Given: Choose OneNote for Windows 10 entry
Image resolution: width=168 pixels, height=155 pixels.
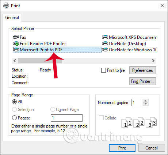Looking at the screenshot, I should (x=129, y=50).
